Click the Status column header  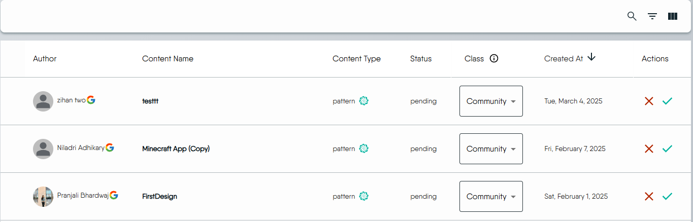click(x=421, y=59)
